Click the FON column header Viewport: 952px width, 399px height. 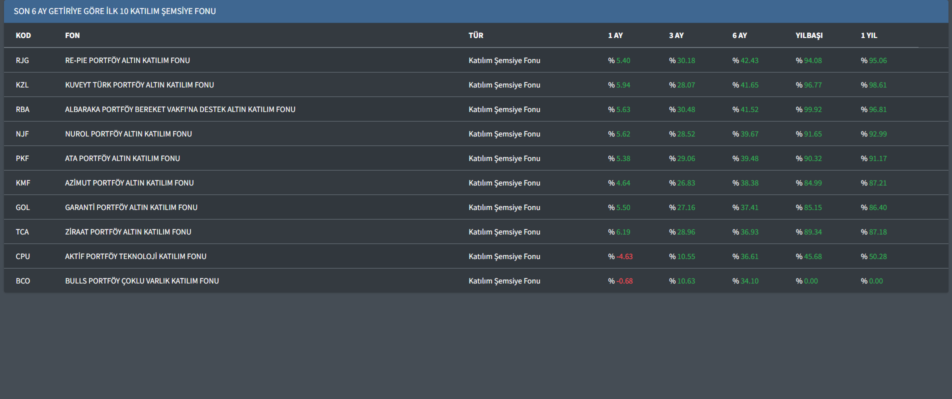point(72,35)
